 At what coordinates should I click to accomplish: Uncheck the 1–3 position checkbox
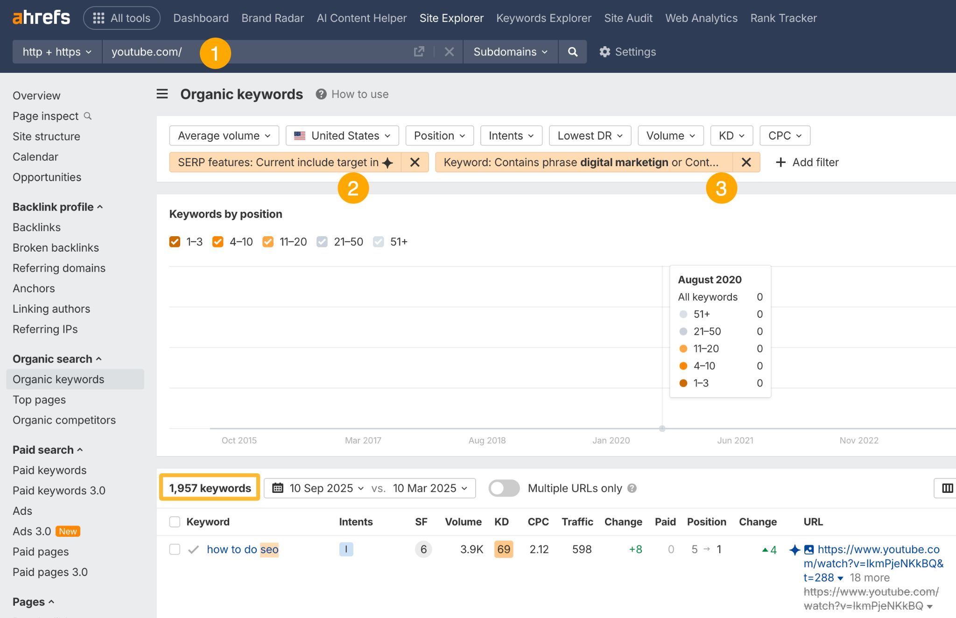(175, 242)
